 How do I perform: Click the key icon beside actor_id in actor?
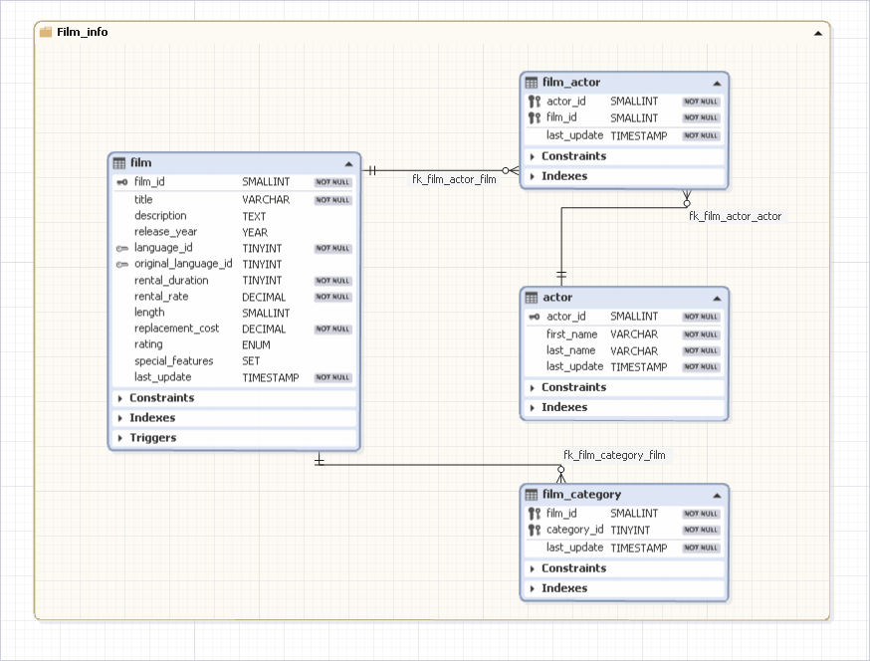[531, 316]
